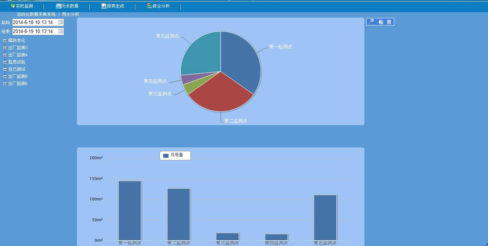Click the magnifier icon on the 检索 button
The width and height of the screenshot is (488, 246).
click(x=372, y=22)
